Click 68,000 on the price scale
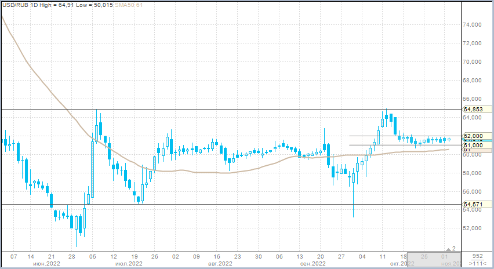 coord(474,80)
